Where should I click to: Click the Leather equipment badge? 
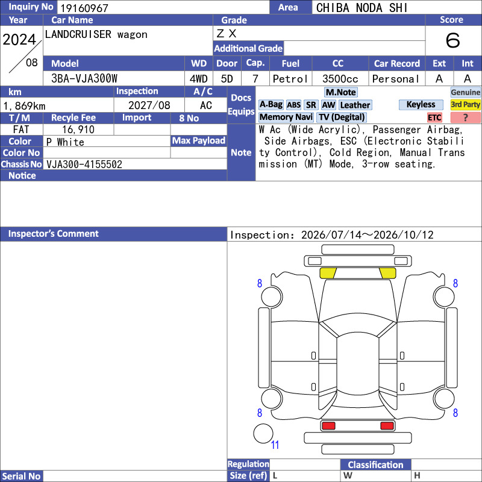coord(355,105)
